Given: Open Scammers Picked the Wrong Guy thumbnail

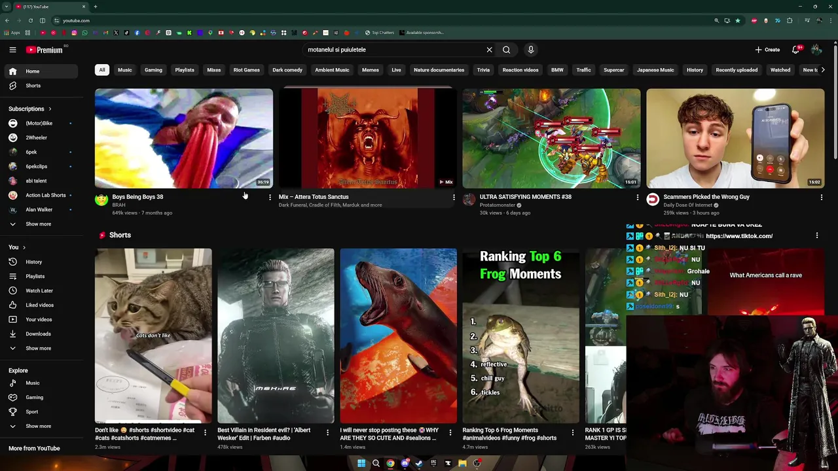Looking at the screenshot, I should click(x=735, y=138).
